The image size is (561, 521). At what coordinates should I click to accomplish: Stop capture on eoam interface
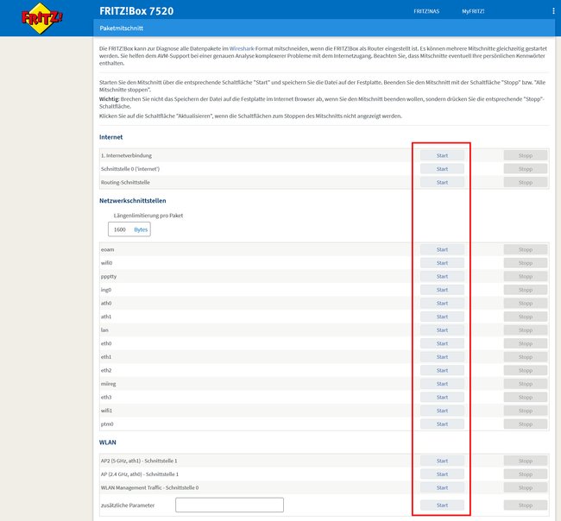526,249
